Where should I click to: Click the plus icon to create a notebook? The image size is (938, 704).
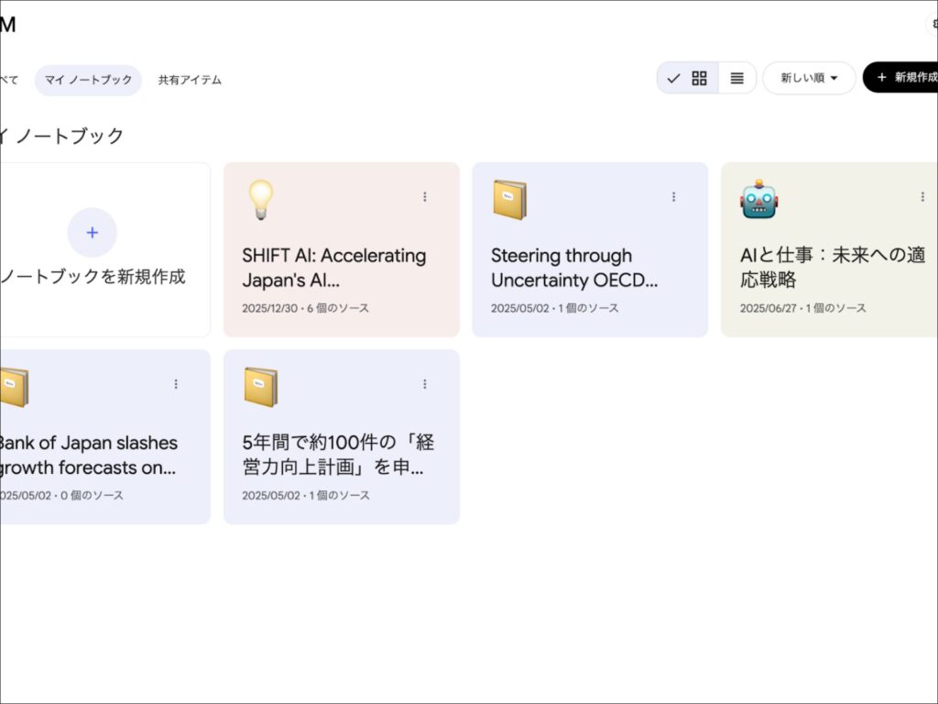[x=92, y=232]
